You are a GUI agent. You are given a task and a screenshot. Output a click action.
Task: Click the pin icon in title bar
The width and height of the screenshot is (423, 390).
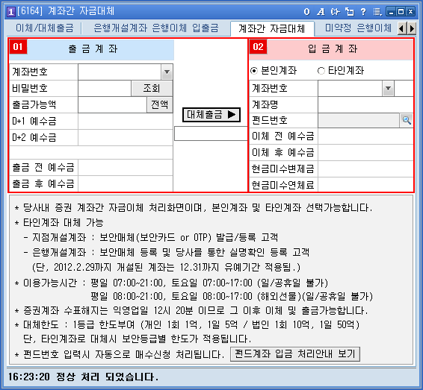[335, 12]
